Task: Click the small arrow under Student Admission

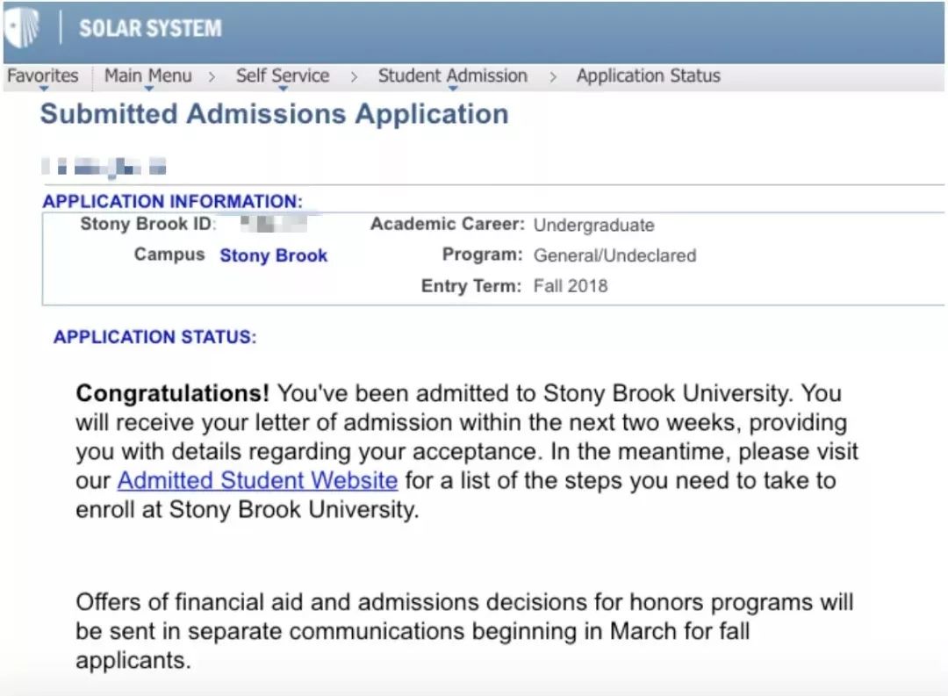Action: pos(453,89)
